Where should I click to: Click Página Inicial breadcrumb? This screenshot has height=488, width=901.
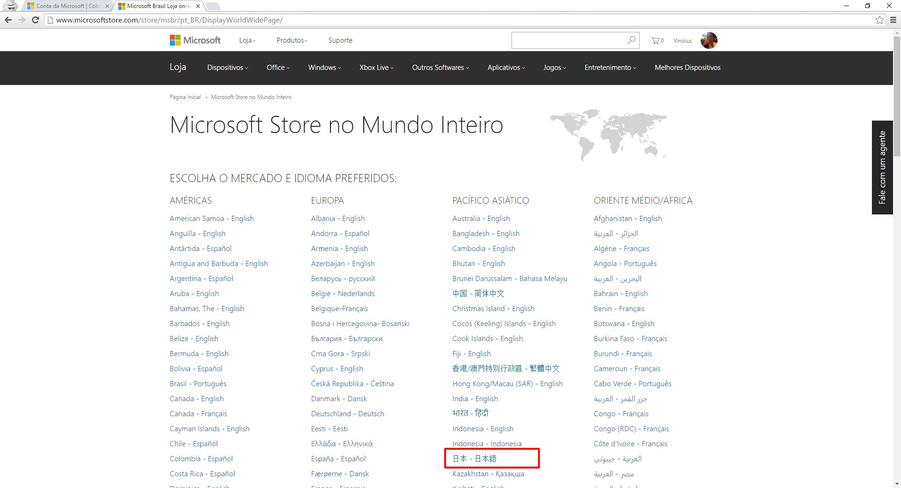(x=185, y=97)
